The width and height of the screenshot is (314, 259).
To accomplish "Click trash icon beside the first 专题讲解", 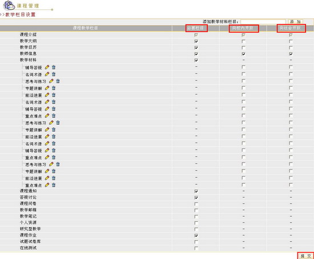I will (x=54, y=88).
